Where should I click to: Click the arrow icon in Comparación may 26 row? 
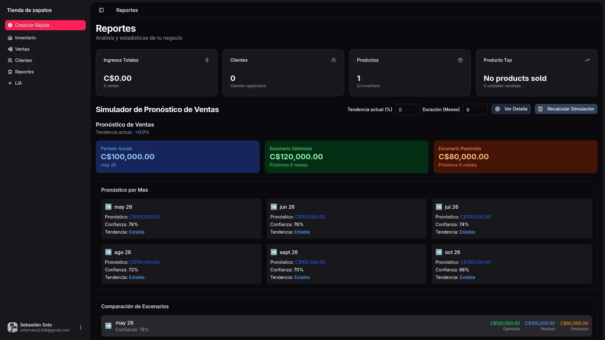click(x=108, y=326)
